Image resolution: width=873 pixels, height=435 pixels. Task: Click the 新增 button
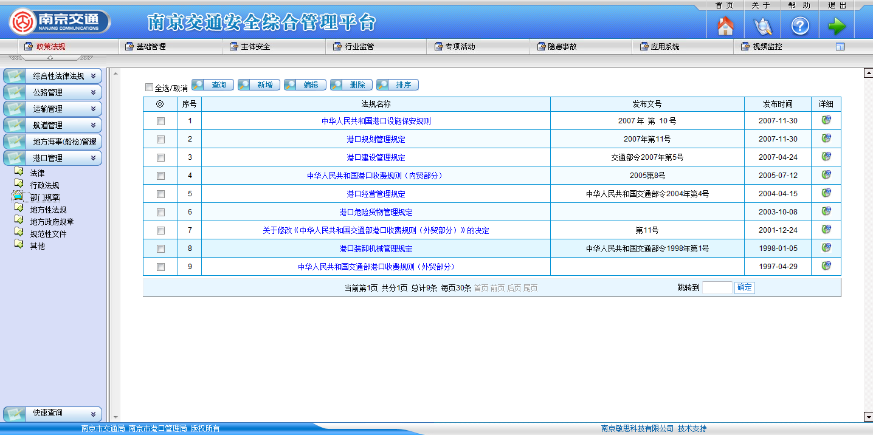pyautogui.click(x=259, y=85)
